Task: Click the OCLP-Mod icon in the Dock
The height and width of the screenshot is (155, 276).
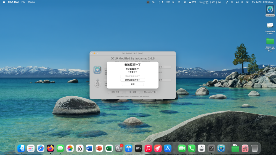Action: (x=221, y=148)
